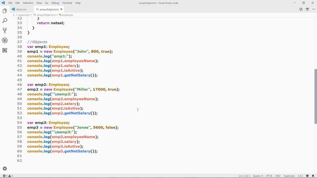Open the Search view in activity bar
317x178 pixels.
(x=5, y=21)
